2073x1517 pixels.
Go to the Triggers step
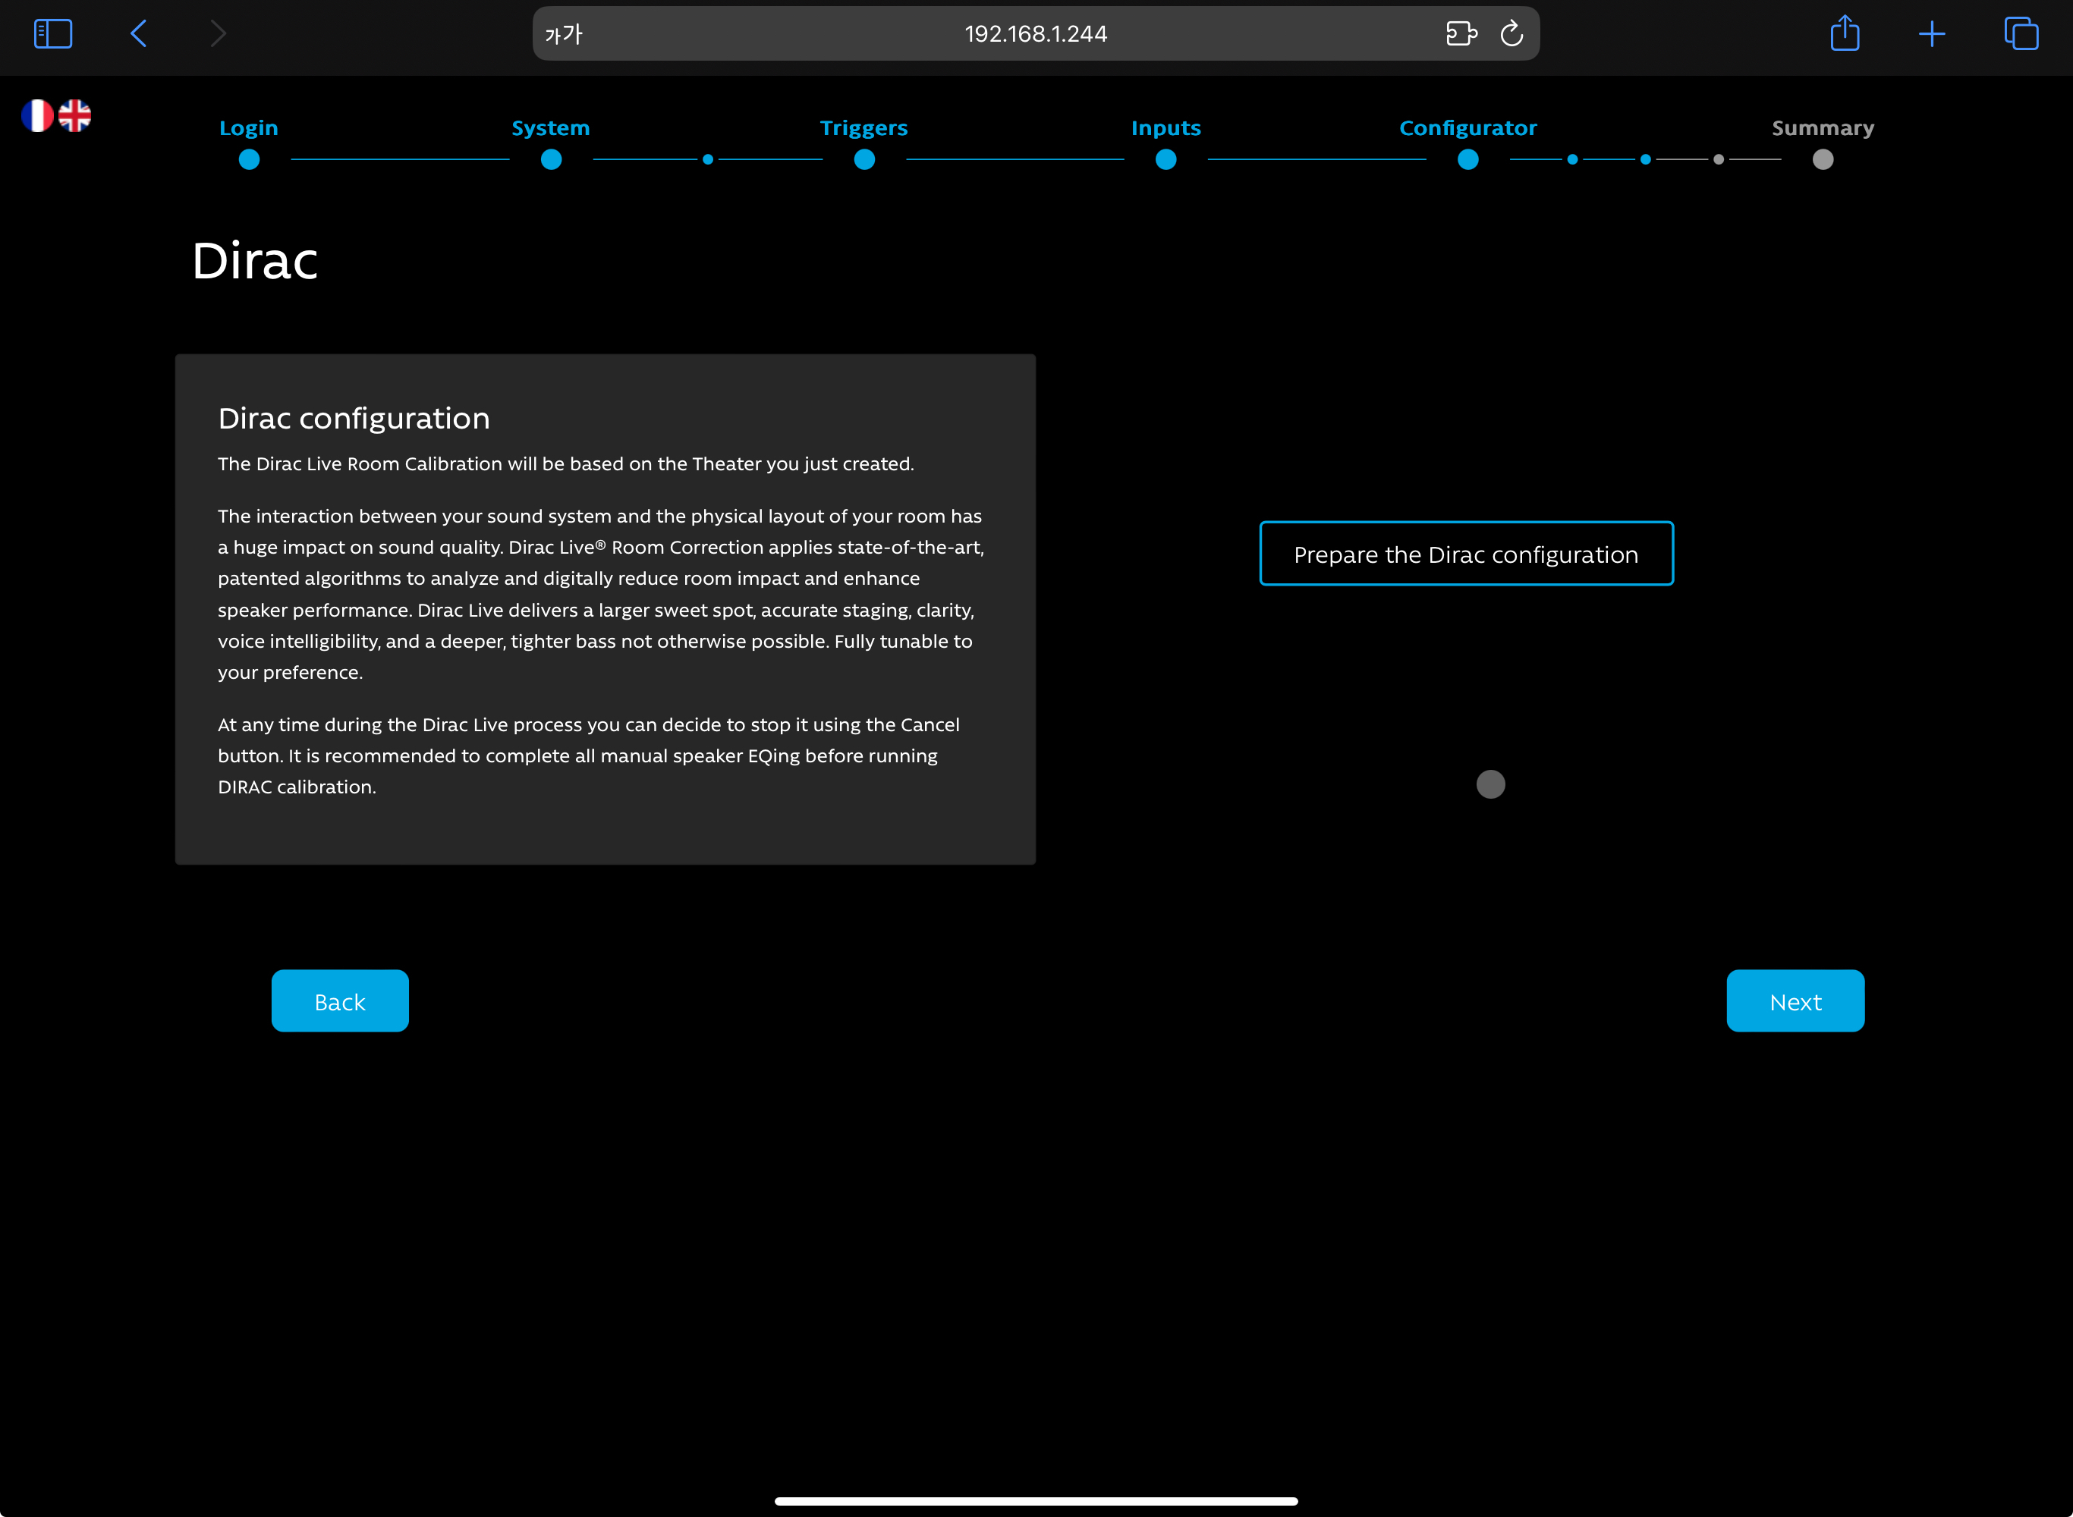point(863,128)
